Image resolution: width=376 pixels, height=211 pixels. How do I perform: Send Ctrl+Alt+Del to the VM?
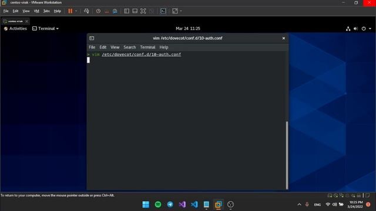pos(86,11)
